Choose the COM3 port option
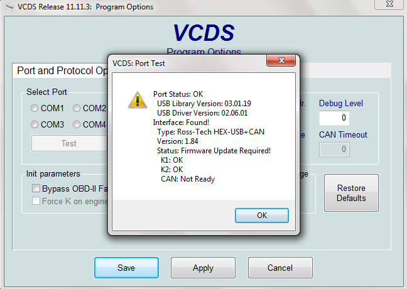This screenshot has width=407, height=289. [x=35, y=124]
